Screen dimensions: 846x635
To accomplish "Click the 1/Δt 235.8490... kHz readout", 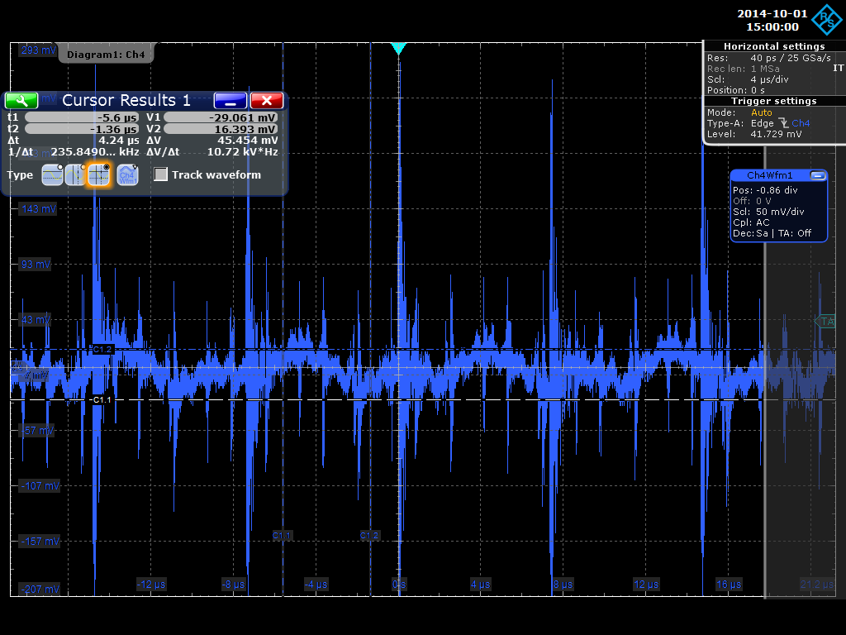I will (94, 152).
